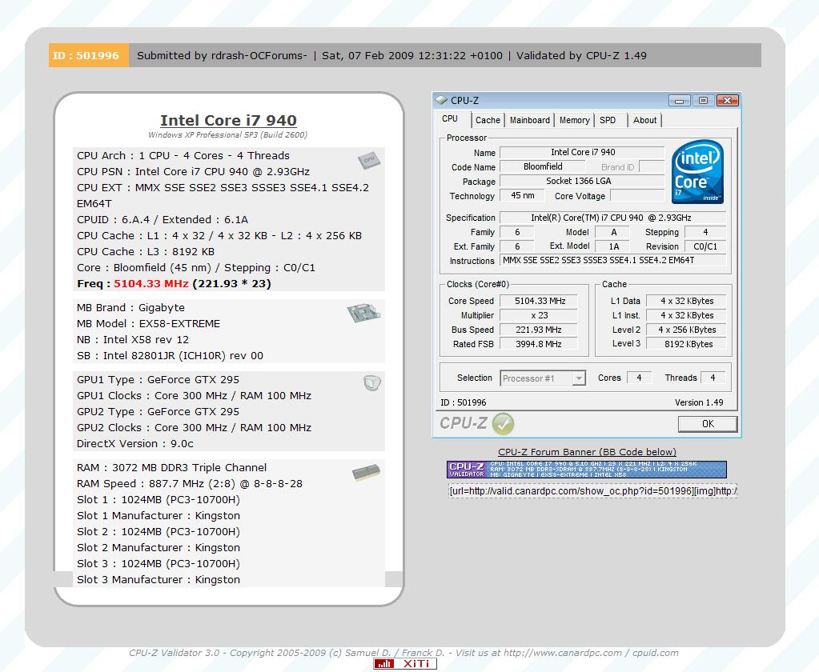Click the RAM module icon beside RAM row
Viewport: 819px width, 672px height.
click(366, 473)
